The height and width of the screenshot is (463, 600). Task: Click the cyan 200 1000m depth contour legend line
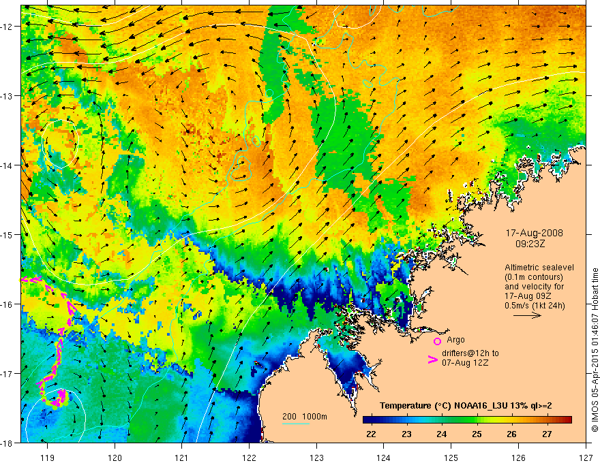[x=295, y=424]
